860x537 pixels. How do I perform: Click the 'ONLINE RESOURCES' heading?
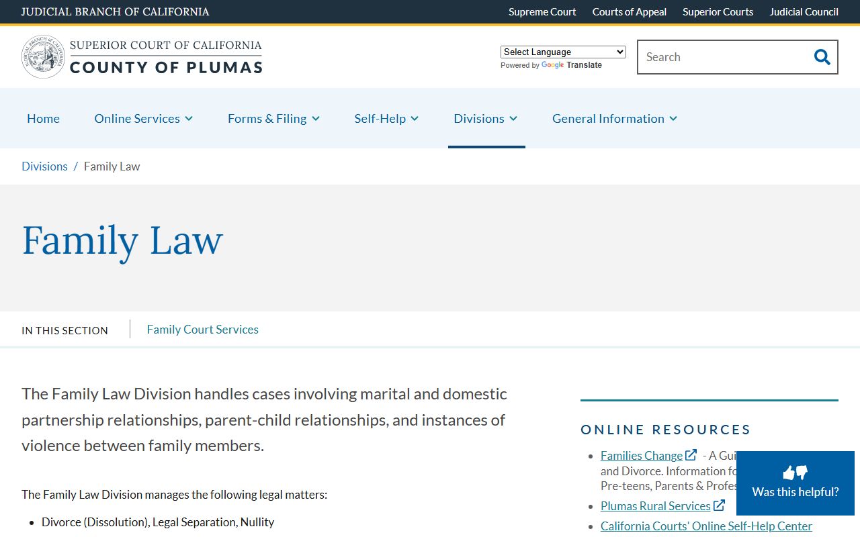[665, 430]
